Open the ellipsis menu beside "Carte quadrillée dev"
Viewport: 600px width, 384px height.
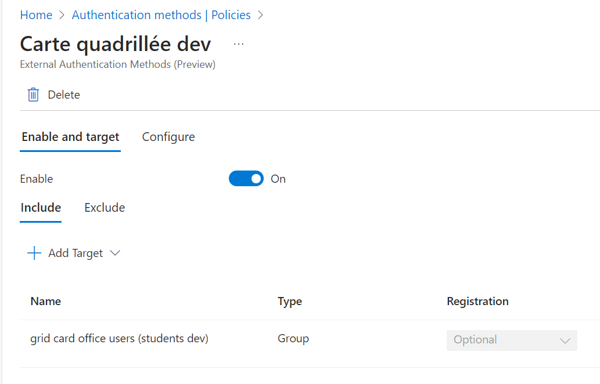pos(238,44)
